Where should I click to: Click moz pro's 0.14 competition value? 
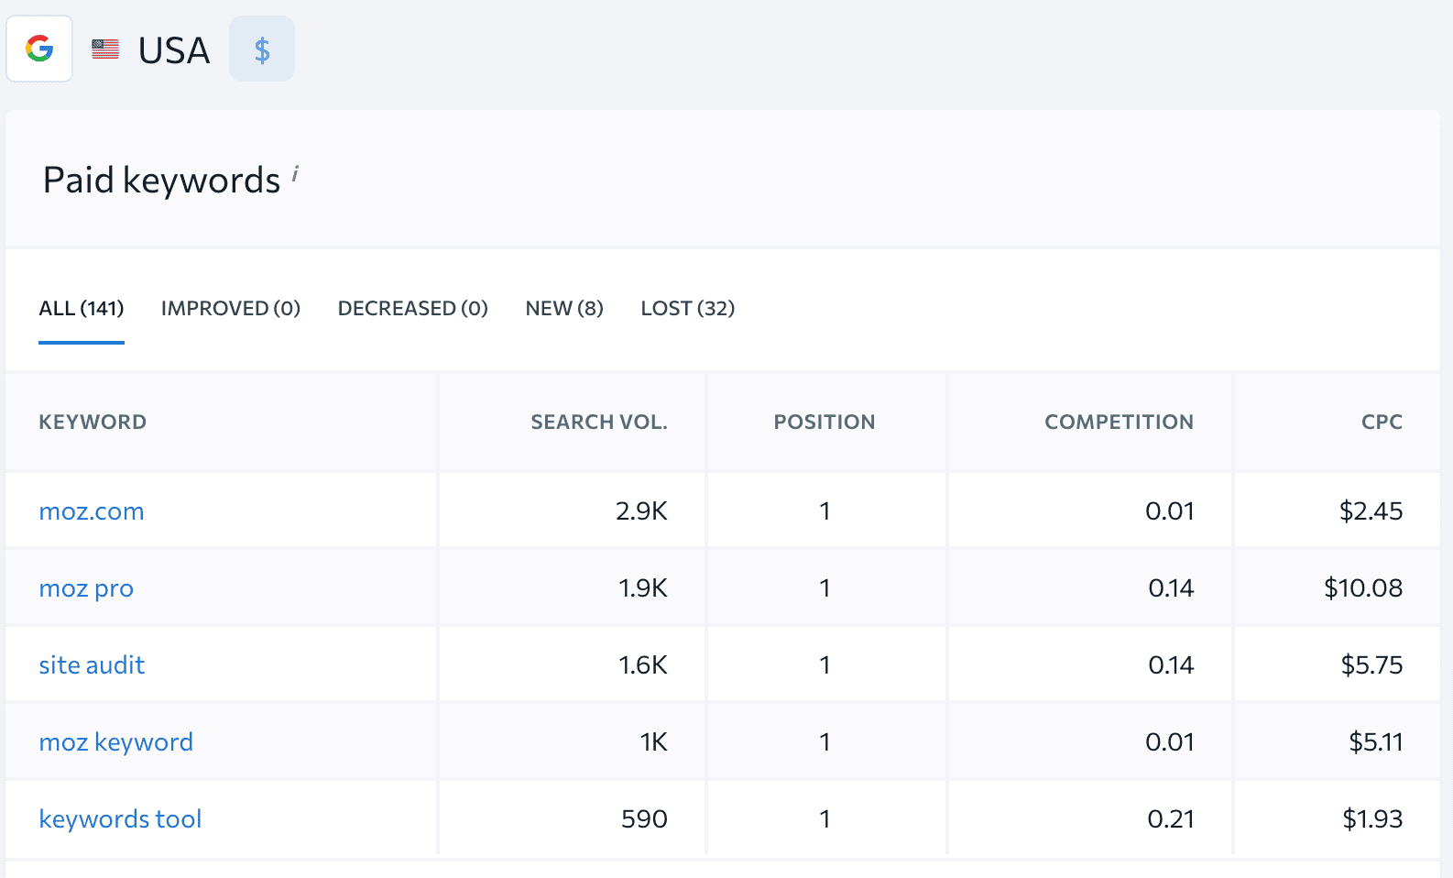tap(1171, 588)
